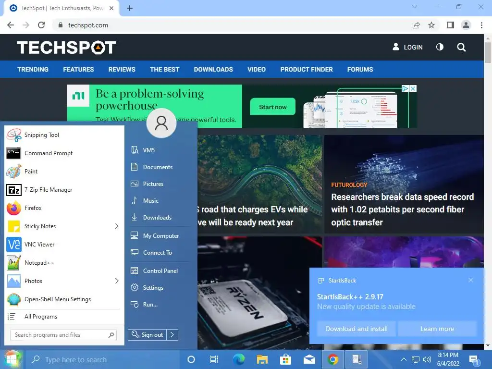492x369 pixels.
Task: Open Photos app
Action: [64, 281]
